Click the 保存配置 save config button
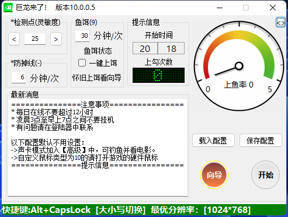This screenshot has height=217, width=288. click(x=261, y=141)
